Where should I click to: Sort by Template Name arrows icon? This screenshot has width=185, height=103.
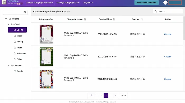pyautogui.click(x=85, y=19)
